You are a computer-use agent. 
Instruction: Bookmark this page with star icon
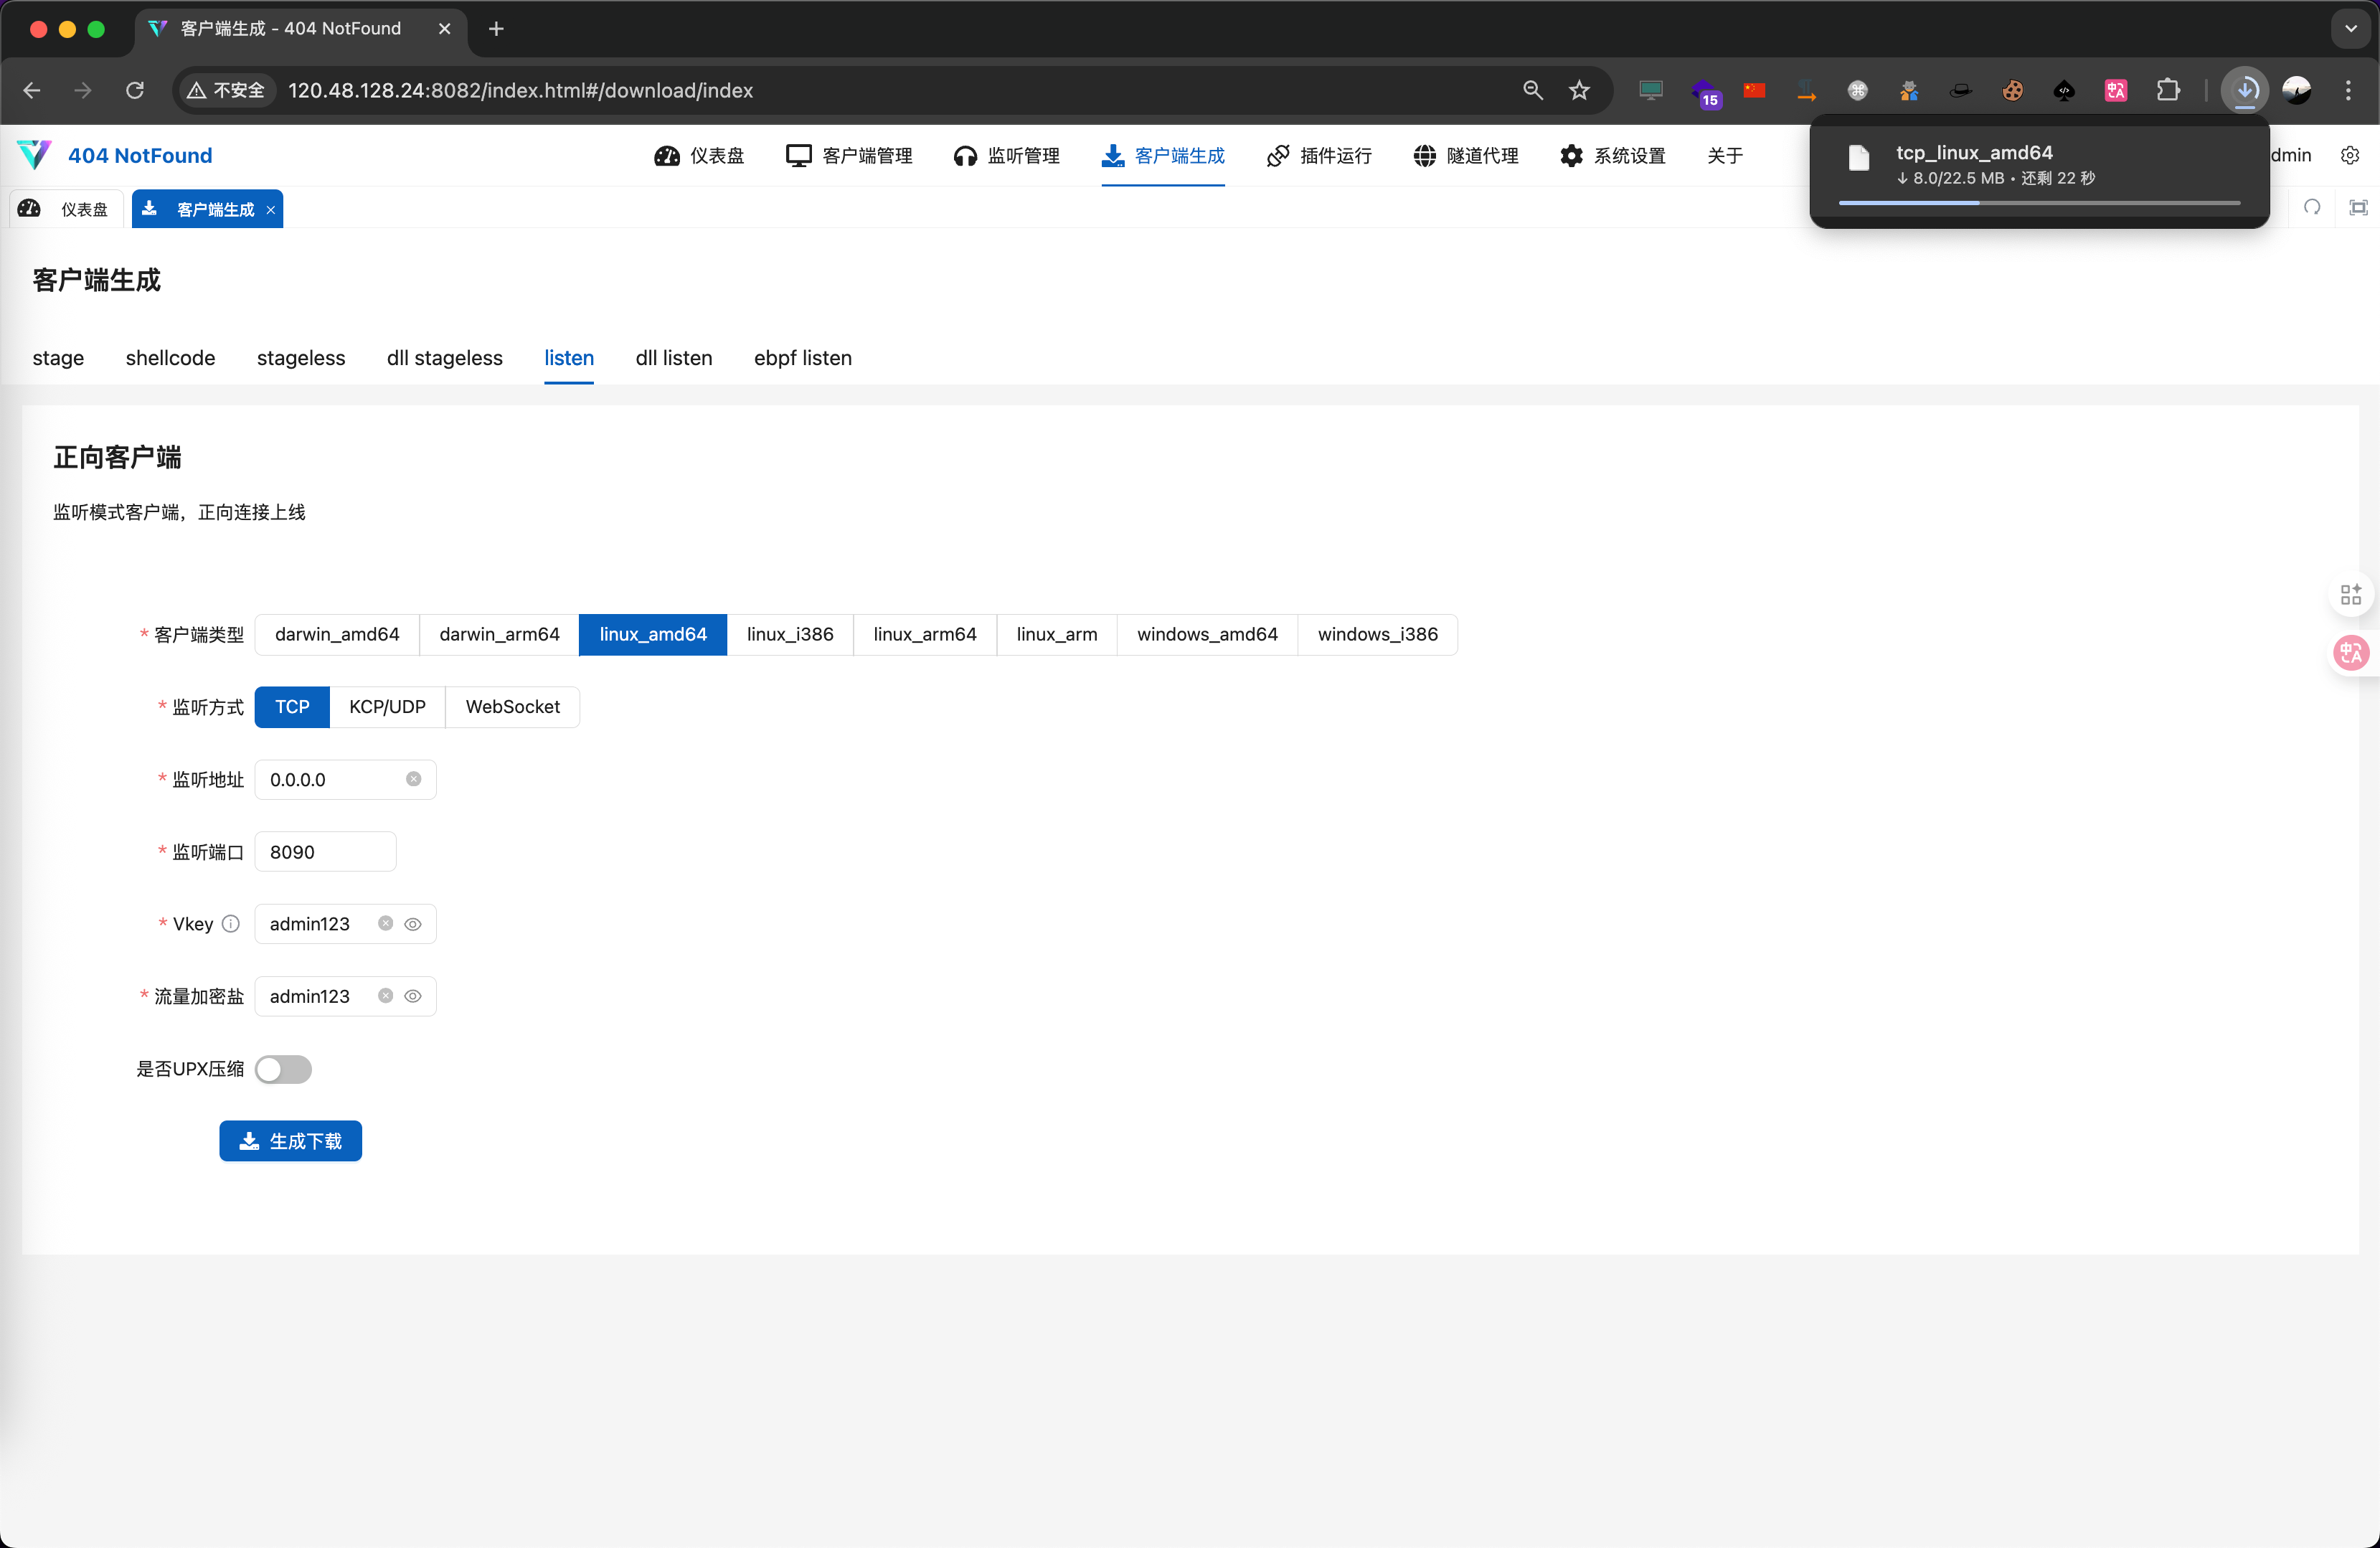pyautogui.click(x=1579, y=90)
